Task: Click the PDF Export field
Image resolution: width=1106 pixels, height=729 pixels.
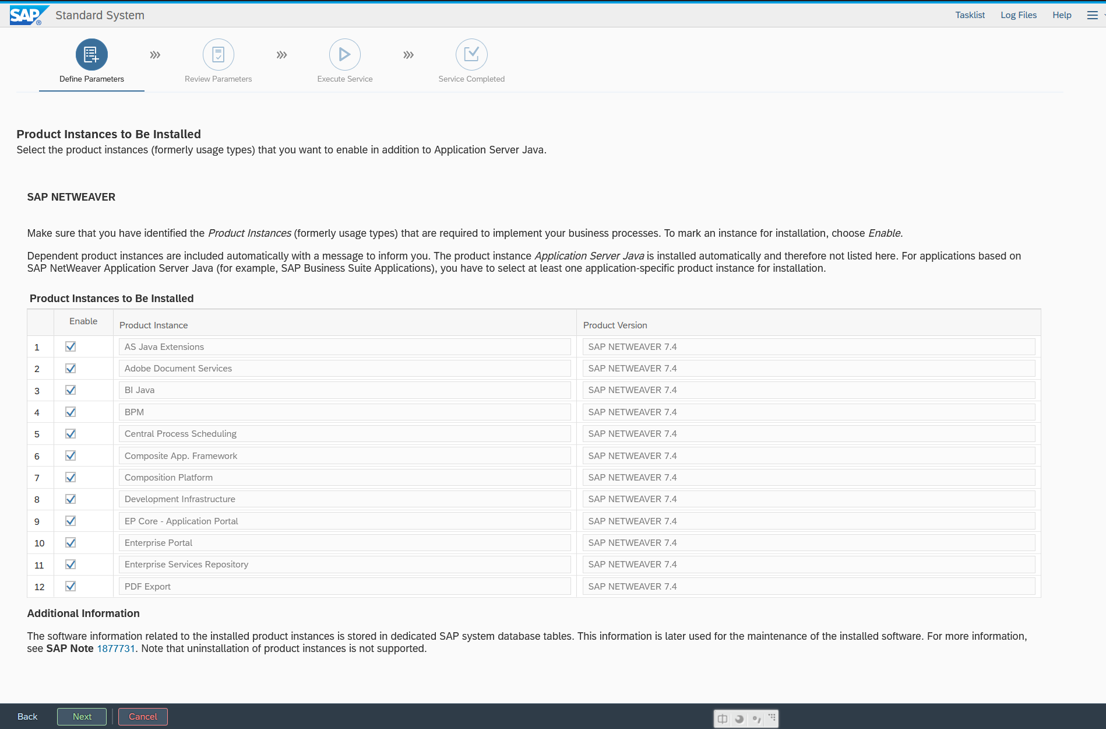Action: coord(344,587)
